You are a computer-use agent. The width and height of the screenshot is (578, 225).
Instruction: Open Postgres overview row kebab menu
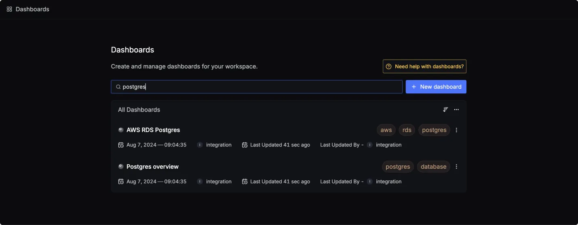456,167
